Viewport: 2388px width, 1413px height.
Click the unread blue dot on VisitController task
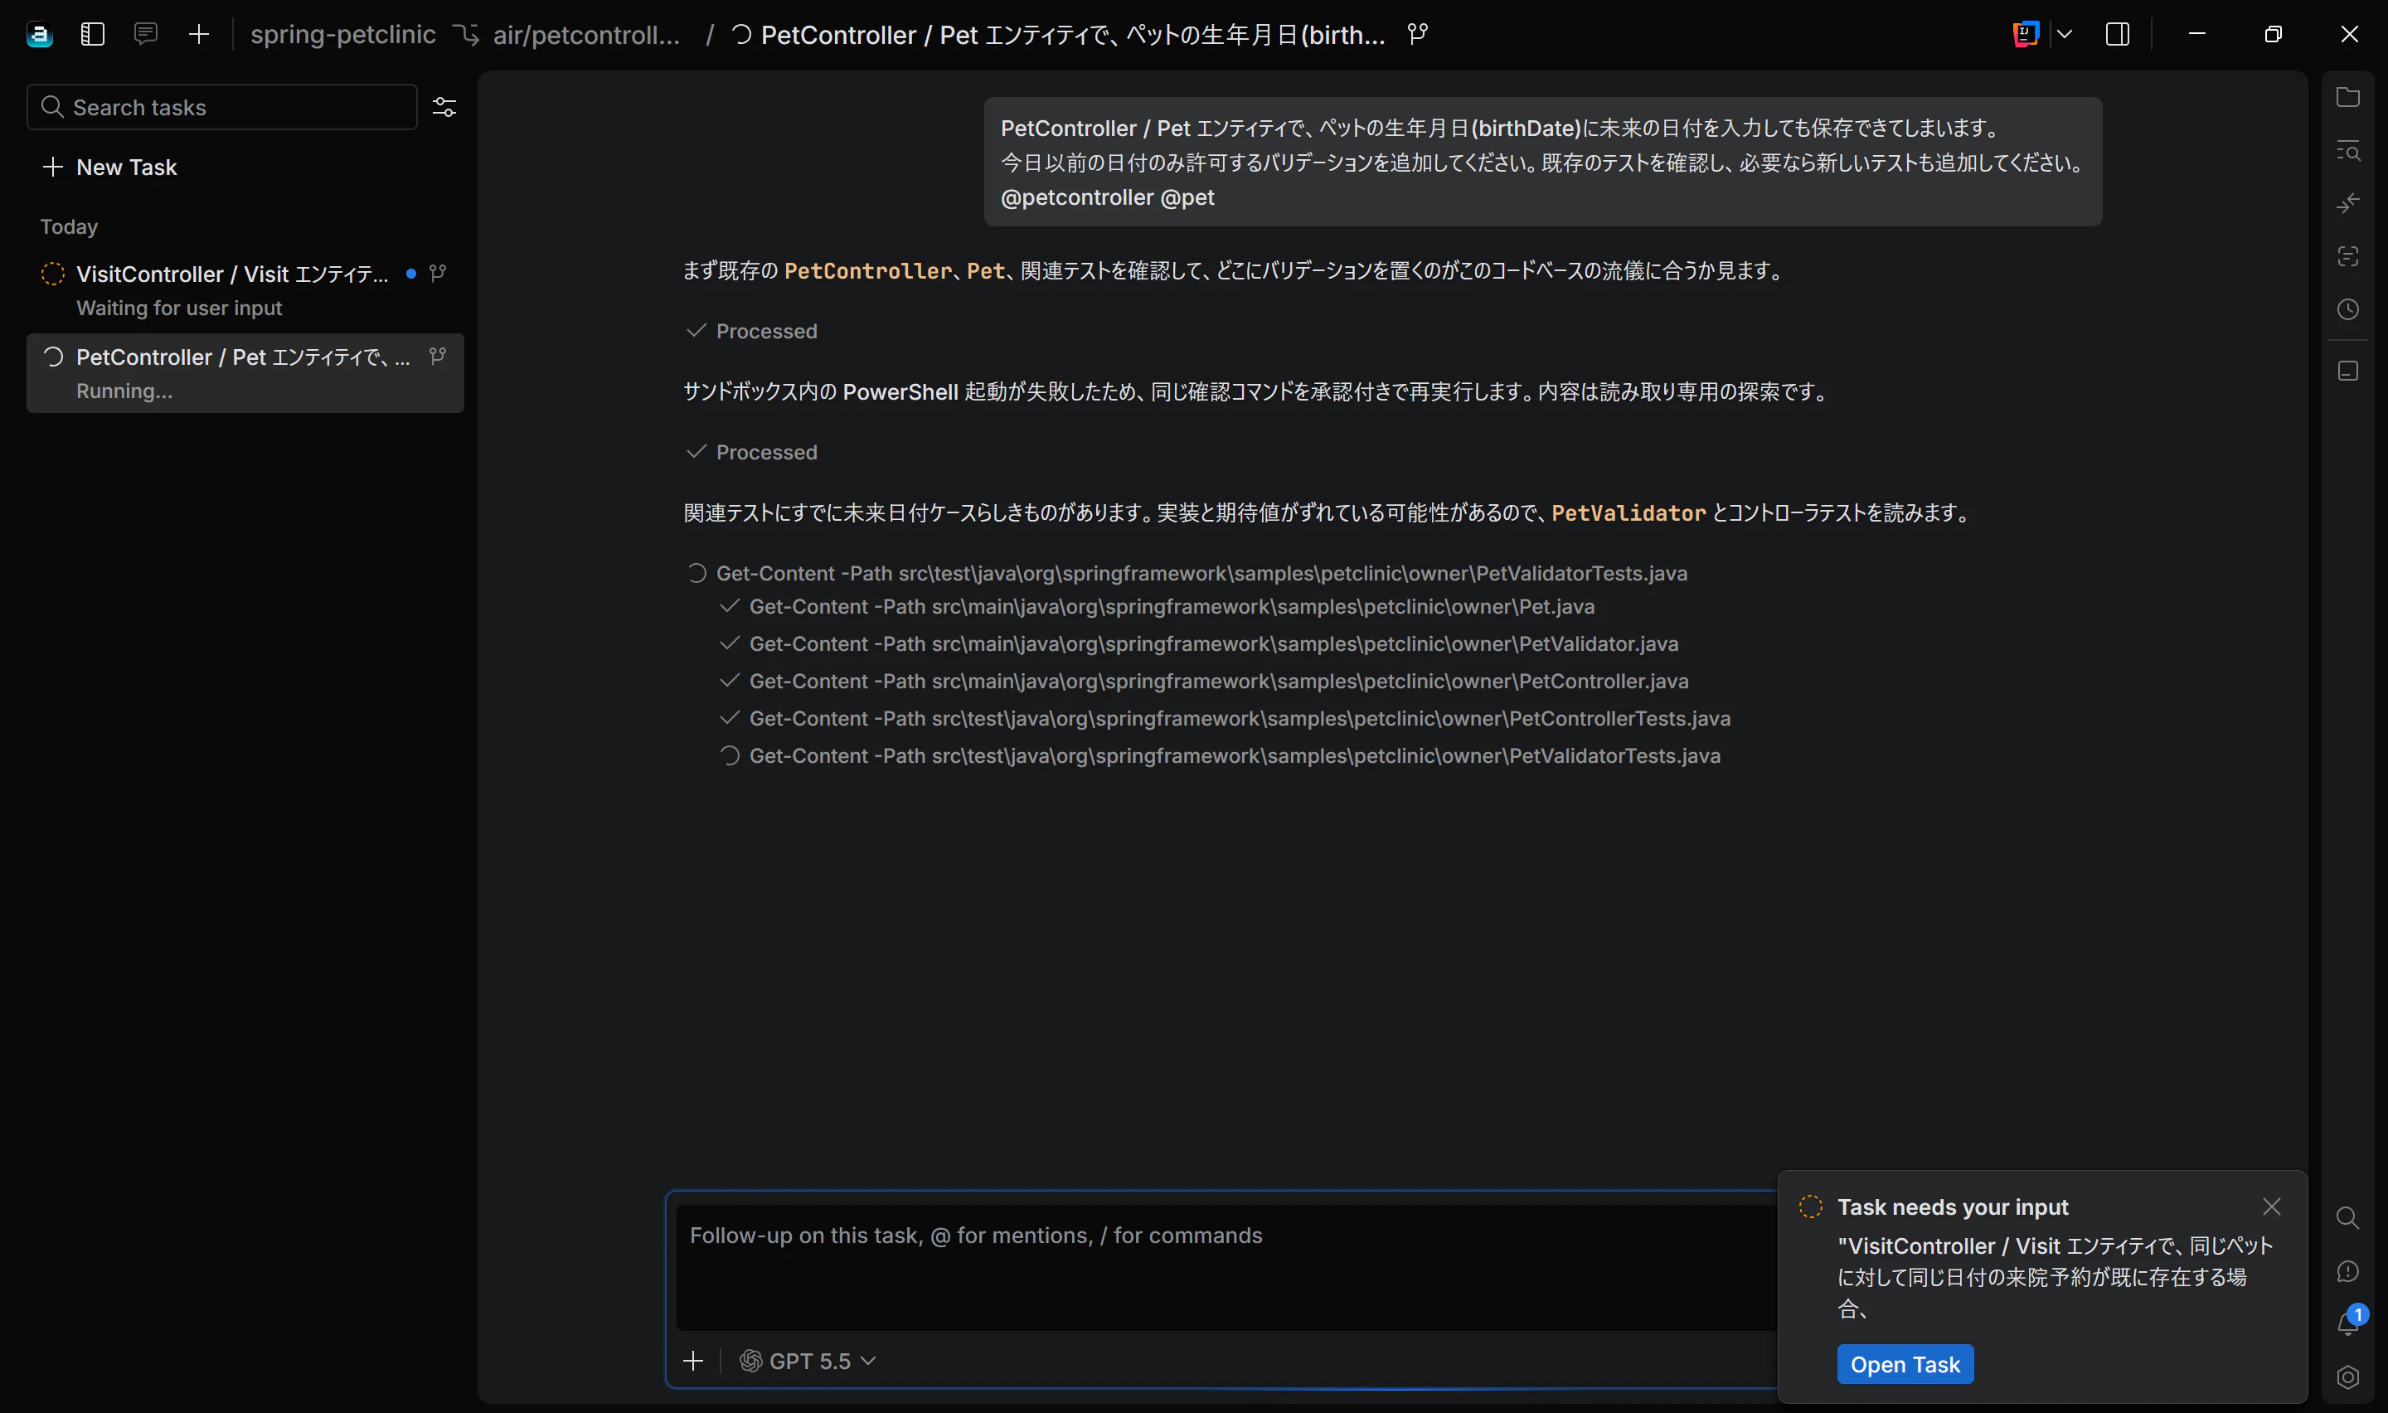click(x=411, y=274)
